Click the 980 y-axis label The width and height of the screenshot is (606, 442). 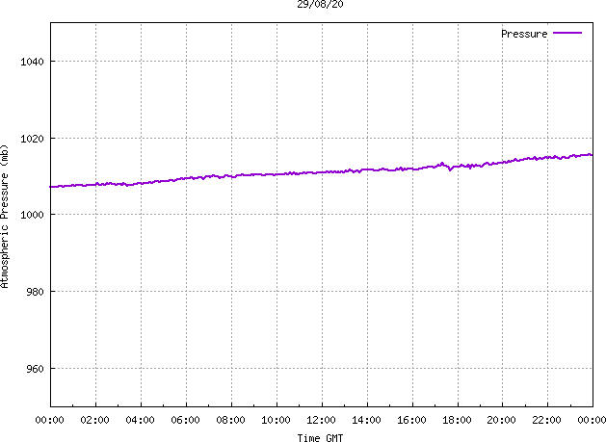click(36, 292)
